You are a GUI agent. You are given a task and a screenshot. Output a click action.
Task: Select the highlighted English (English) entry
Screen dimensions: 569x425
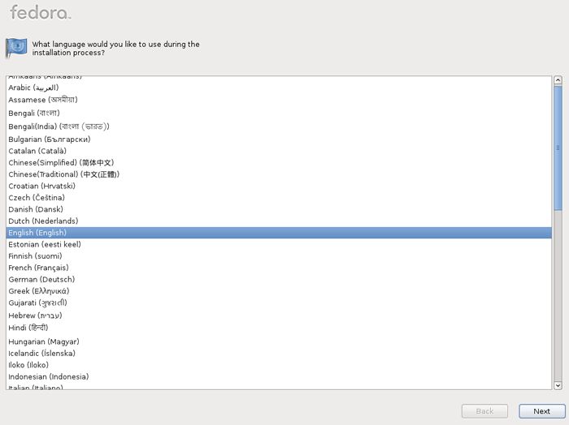[279, 233]
